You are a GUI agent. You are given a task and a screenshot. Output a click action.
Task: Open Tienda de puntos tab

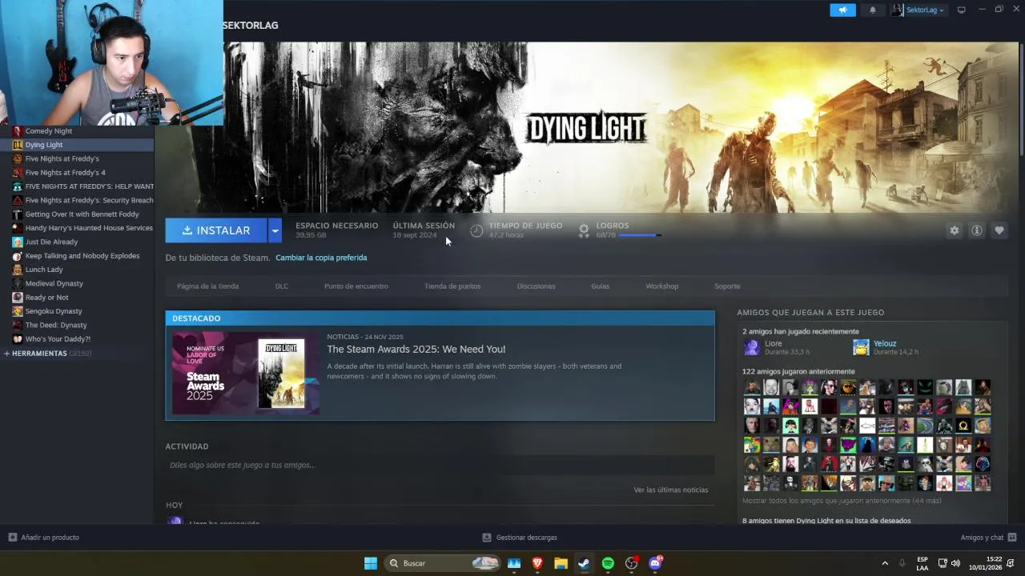(452, 286)
